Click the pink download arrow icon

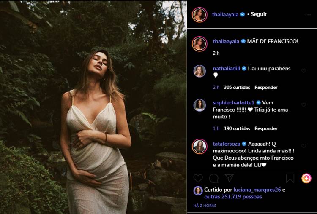pyautogui.click(x=306, y=178)
